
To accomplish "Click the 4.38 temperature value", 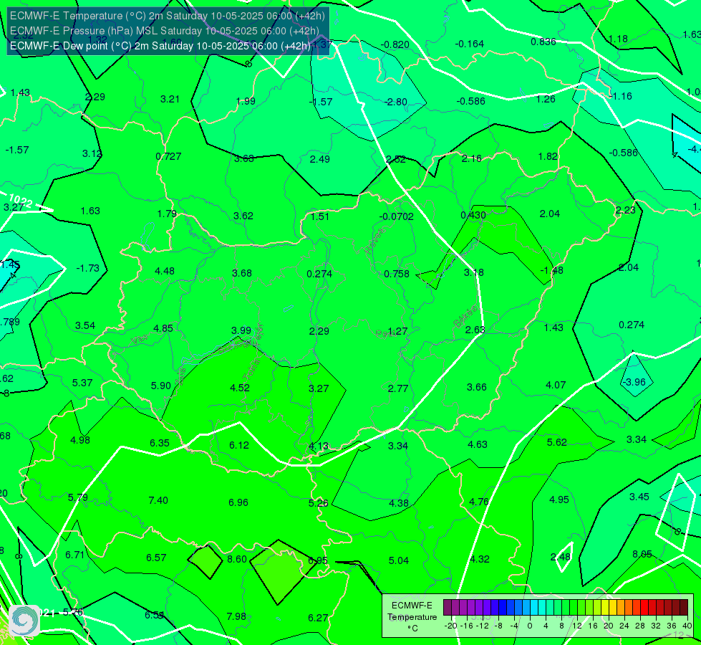I will [x=399, y=503].
